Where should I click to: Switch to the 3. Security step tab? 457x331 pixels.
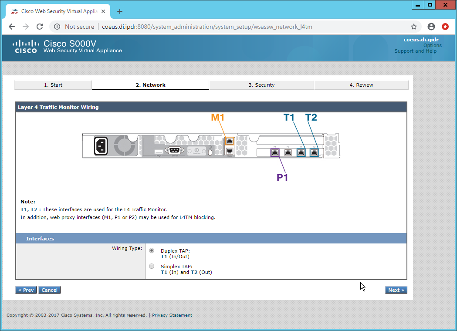(261, 85)
